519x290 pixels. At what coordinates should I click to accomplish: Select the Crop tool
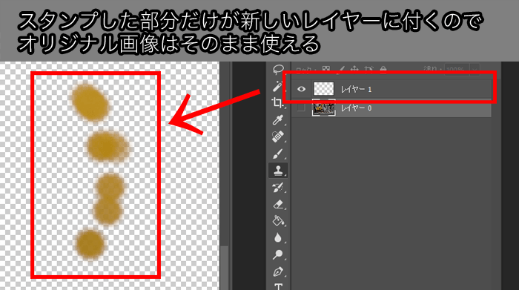[278, 103]
